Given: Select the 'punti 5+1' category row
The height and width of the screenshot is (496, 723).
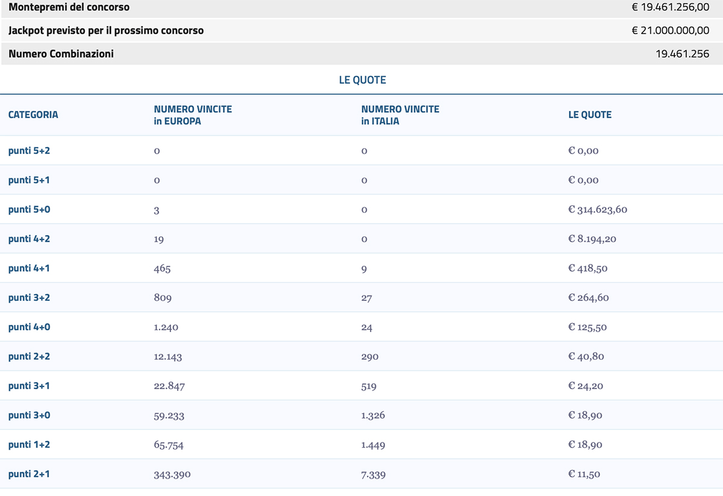Looking at the screenshot, I should (x=29, y=180).
